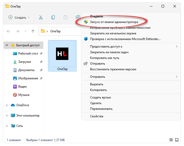The height and width of the screenshot is (146, 184).
Task: Choose Копировать как путь
Action: click(x=105, y=58)
